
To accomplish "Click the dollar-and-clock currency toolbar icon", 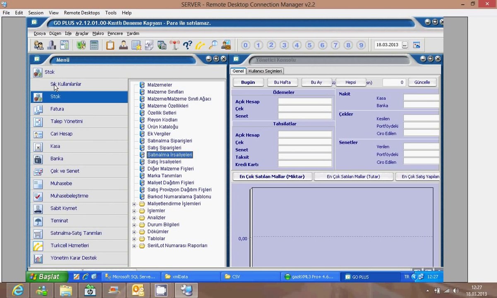I will 81,45.
